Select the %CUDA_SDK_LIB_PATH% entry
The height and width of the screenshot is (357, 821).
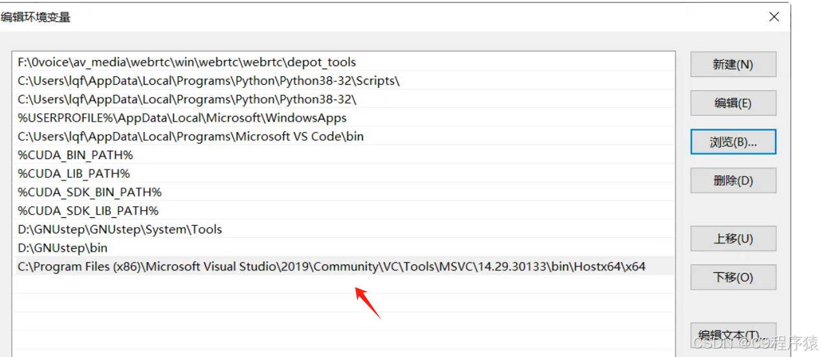345,211
